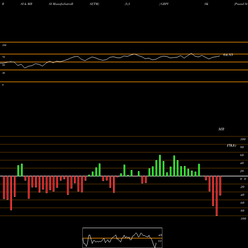Viewport: 248px width, 248px height.
Task: Click the 60 label on histogram axis
Action: click(x=242, y=155)
